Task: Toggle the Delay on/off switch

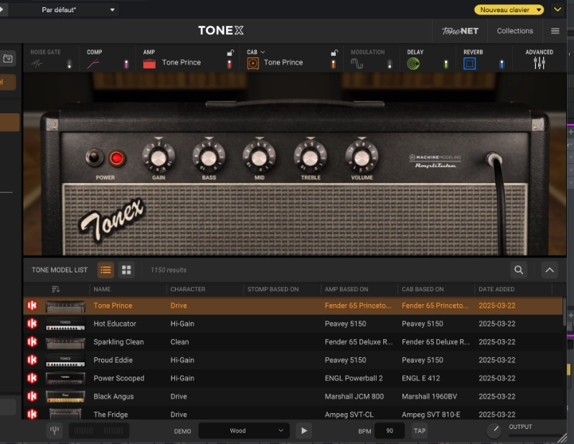Action: pos(446,65)
